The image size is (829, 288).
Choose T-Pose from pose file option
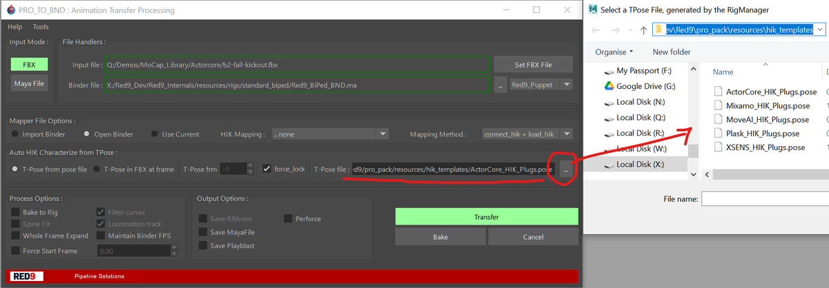pos(15,169)
